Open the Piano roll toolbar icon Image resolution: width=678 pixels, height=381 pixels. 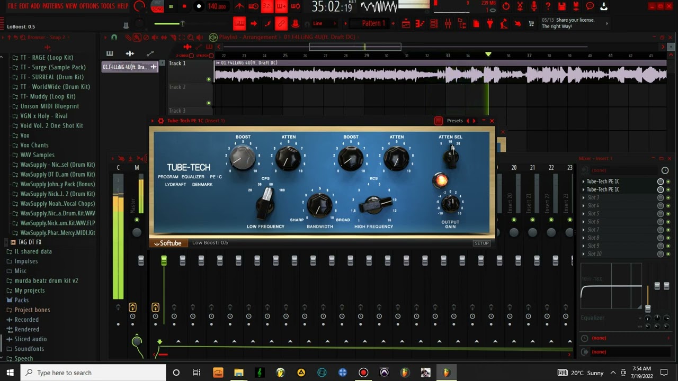420,23
